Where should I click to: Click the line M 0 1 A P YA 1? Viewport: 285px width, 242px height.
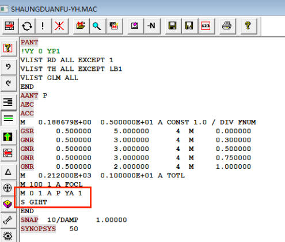pos(51,193)
